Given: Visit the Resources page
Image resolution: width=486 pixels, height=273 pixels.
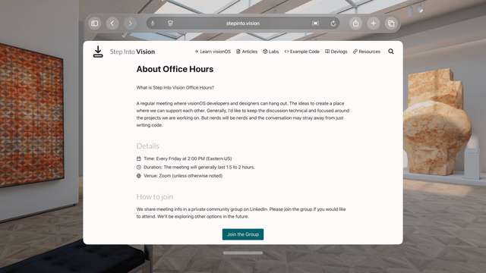Looking at the screenshot, I should pyautogui.click(x=366, y=52).
